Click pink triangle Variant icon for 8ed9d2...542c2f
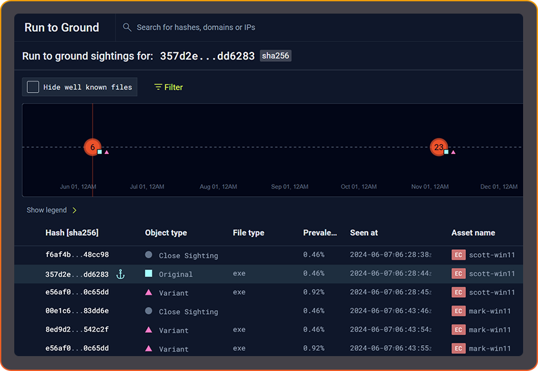This screenshot has width=538, height=371. [x=149, y=330]
